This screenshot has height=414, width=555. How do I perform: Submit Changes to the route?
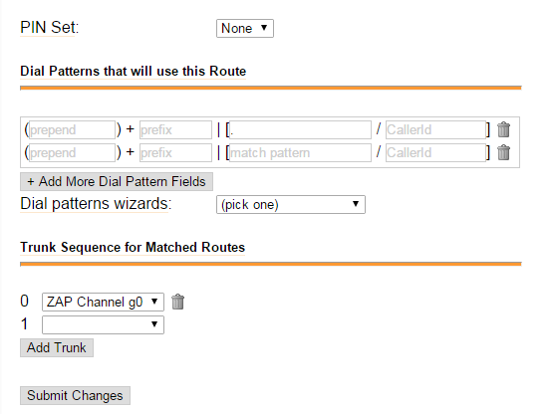coord(75,395)
